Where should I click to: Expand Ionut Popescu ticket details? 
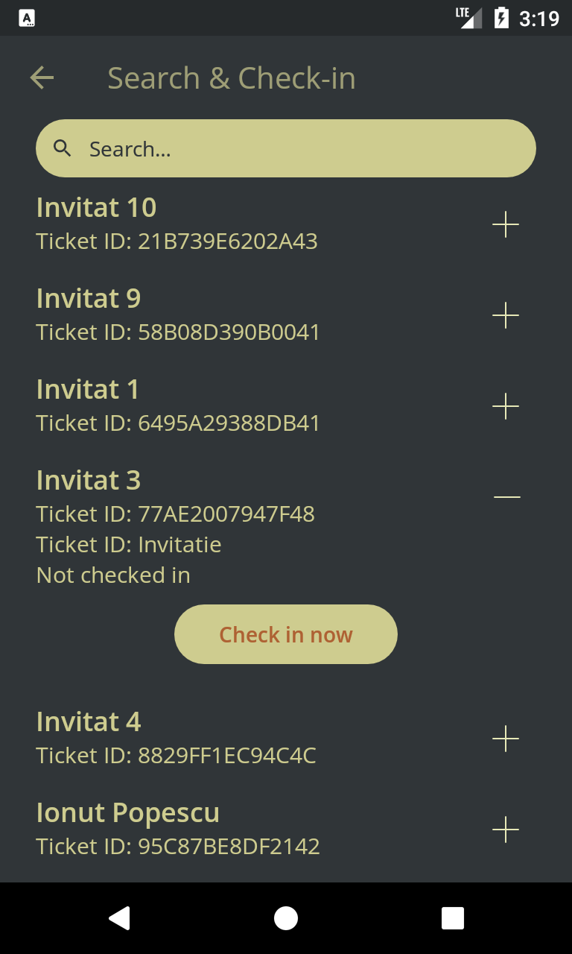point(506,830)
